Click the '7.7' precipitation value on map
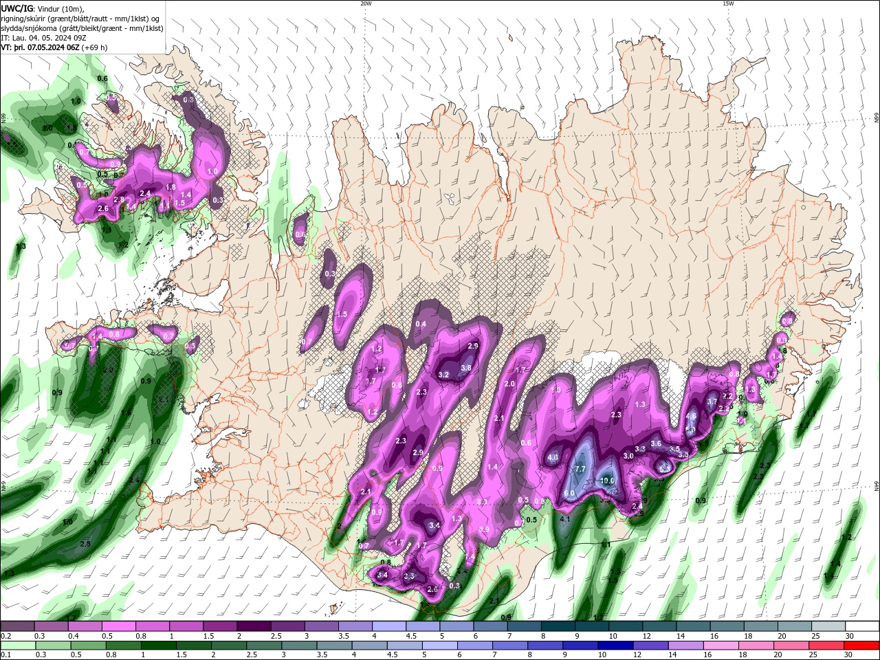The image size is (880, 660). coord(580,469)
